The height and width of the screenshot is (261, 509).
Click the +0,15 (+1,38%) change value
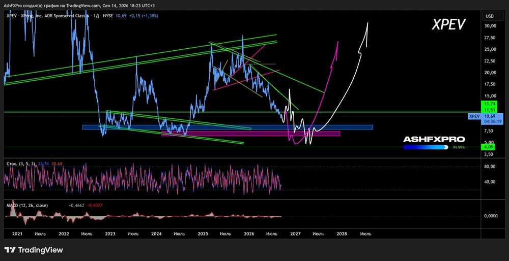point(143,16)
